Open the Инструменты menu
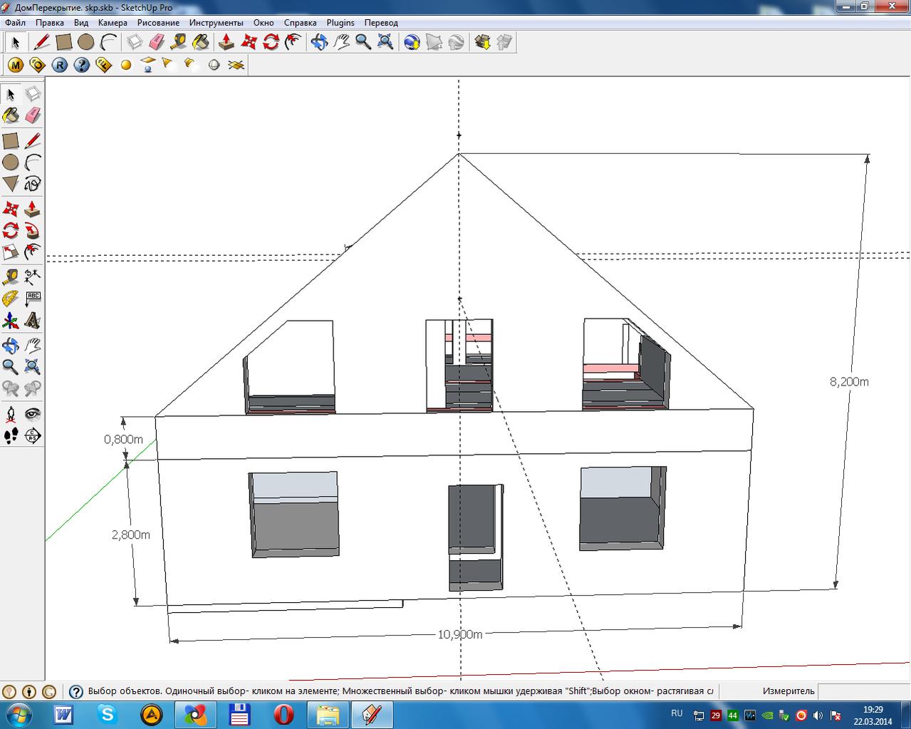911x729 pixels. pos(216,23)
